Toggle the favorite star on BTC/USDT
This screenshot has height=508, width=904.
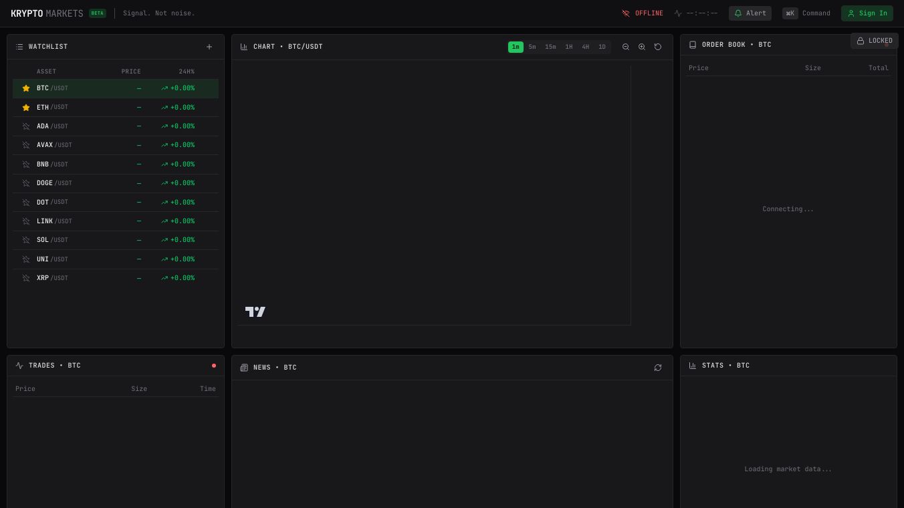pyautogui.click(x=26, y=88)
